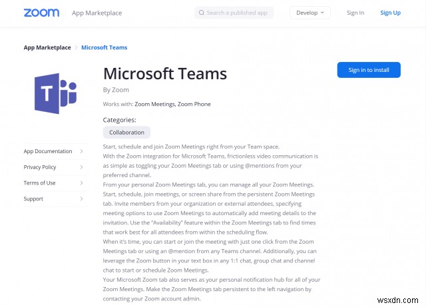
Task: Click the 'By Zoom' publisher text
Action: click(x=116, y=90)
